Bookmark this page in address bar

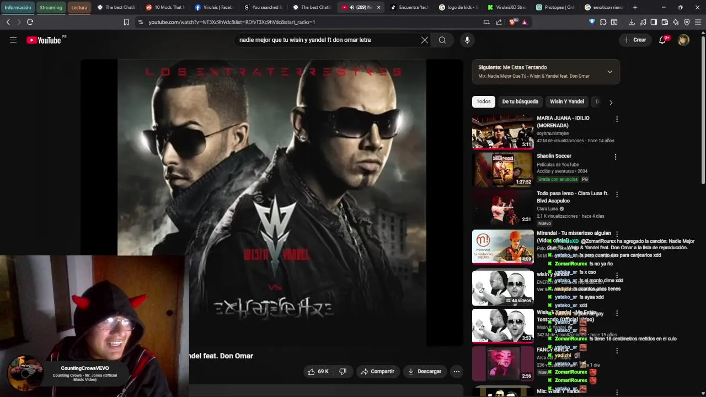point(126,22)
